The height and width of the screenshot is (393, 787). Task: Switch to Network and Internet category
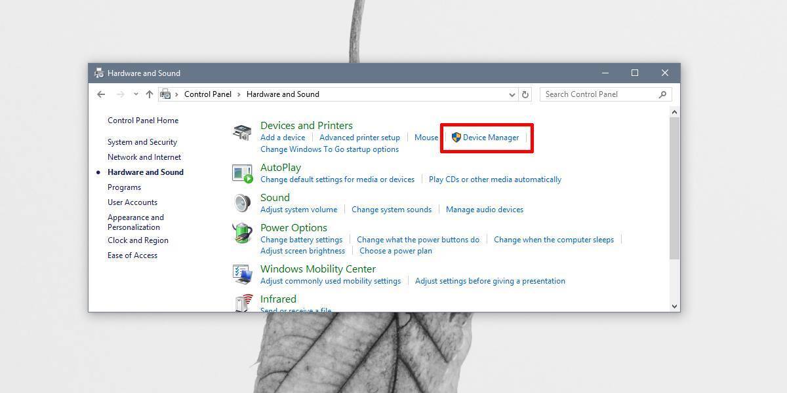(x=144, y=157)
